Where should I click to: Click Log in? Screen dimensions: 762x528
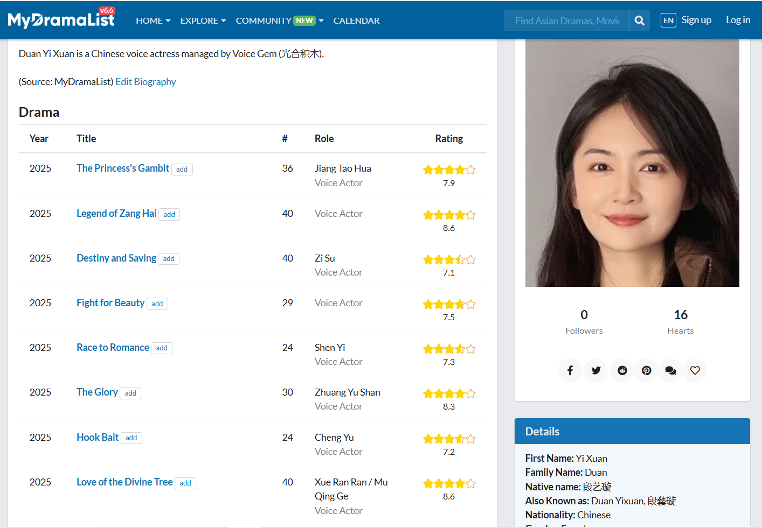738,20
